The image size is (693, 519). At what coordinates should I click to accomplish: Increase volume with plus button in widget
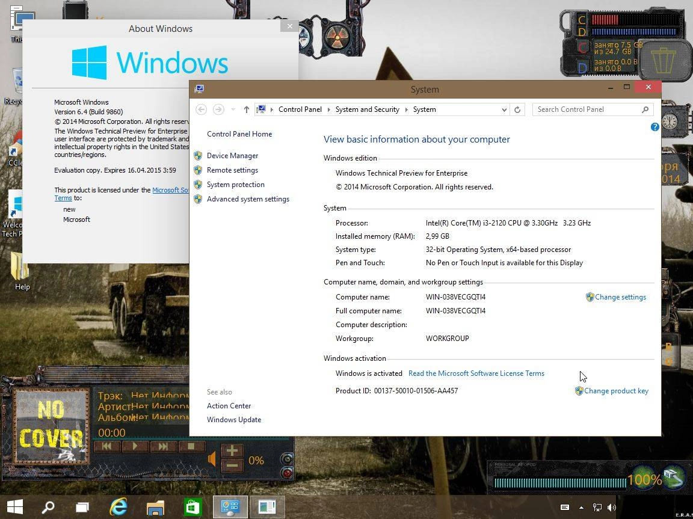pos(232,450)
